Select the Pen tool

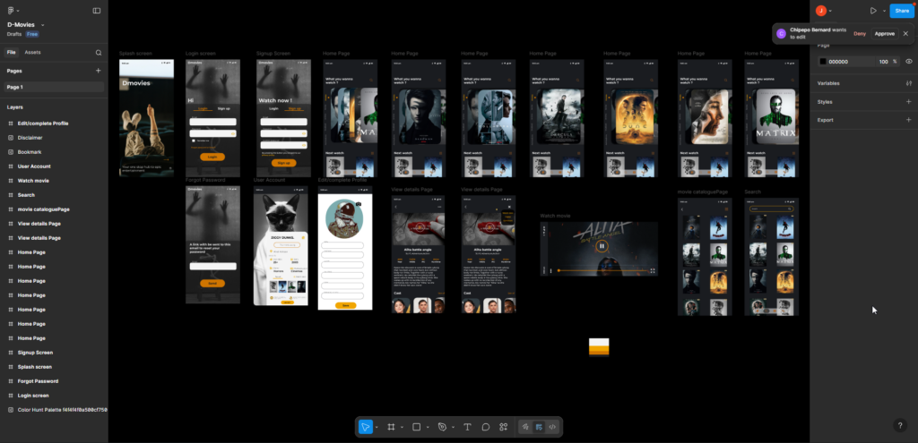(x=443, y=427)
